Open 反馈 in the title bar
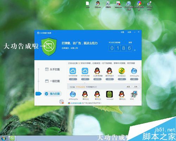 point(129,32)
